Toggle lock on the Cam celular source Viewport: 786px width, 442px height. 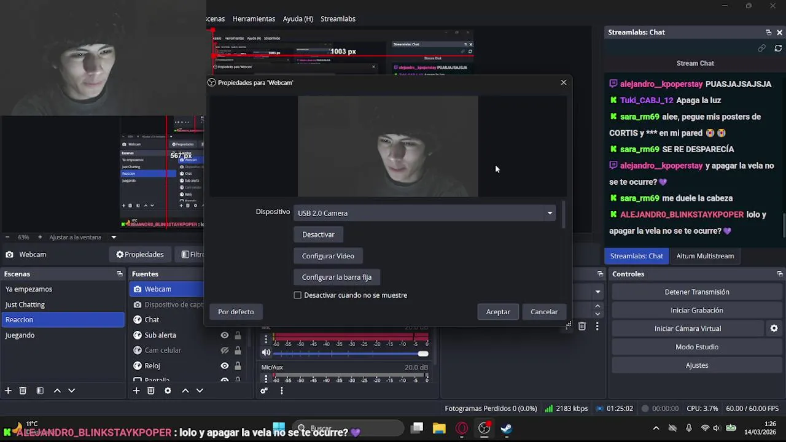[x=238, y=351]
